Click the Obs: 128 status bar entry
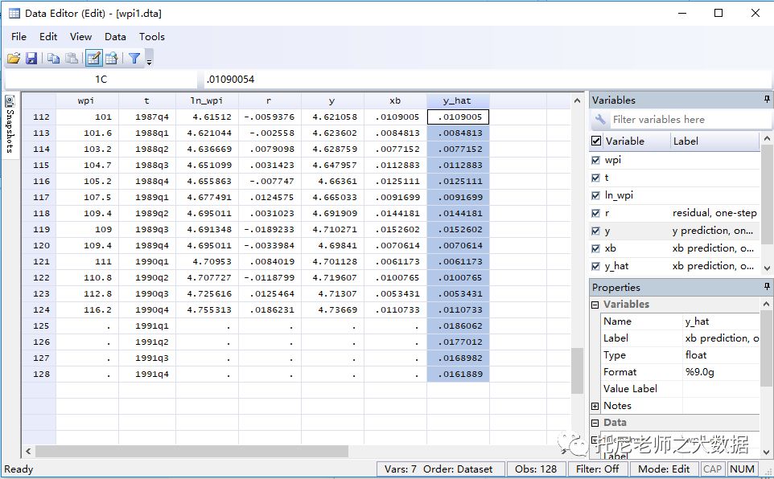 pos(536,469)
